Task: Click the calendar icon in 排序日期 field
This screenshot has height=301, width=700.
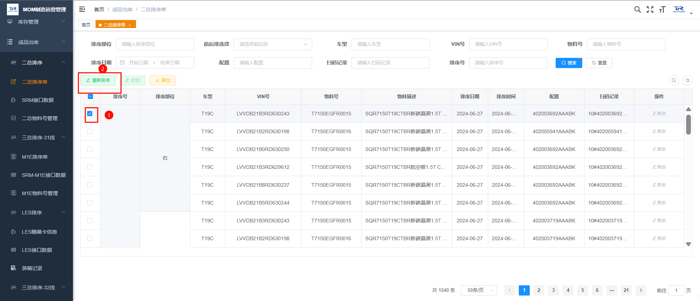Action: pyautogui.click(x=122, y=63)
